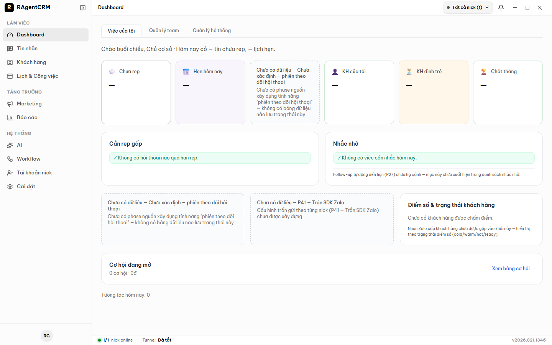
Task: Open Cài đặt in the sidebar
Action: pyautogui.click(x=46, y=187)
